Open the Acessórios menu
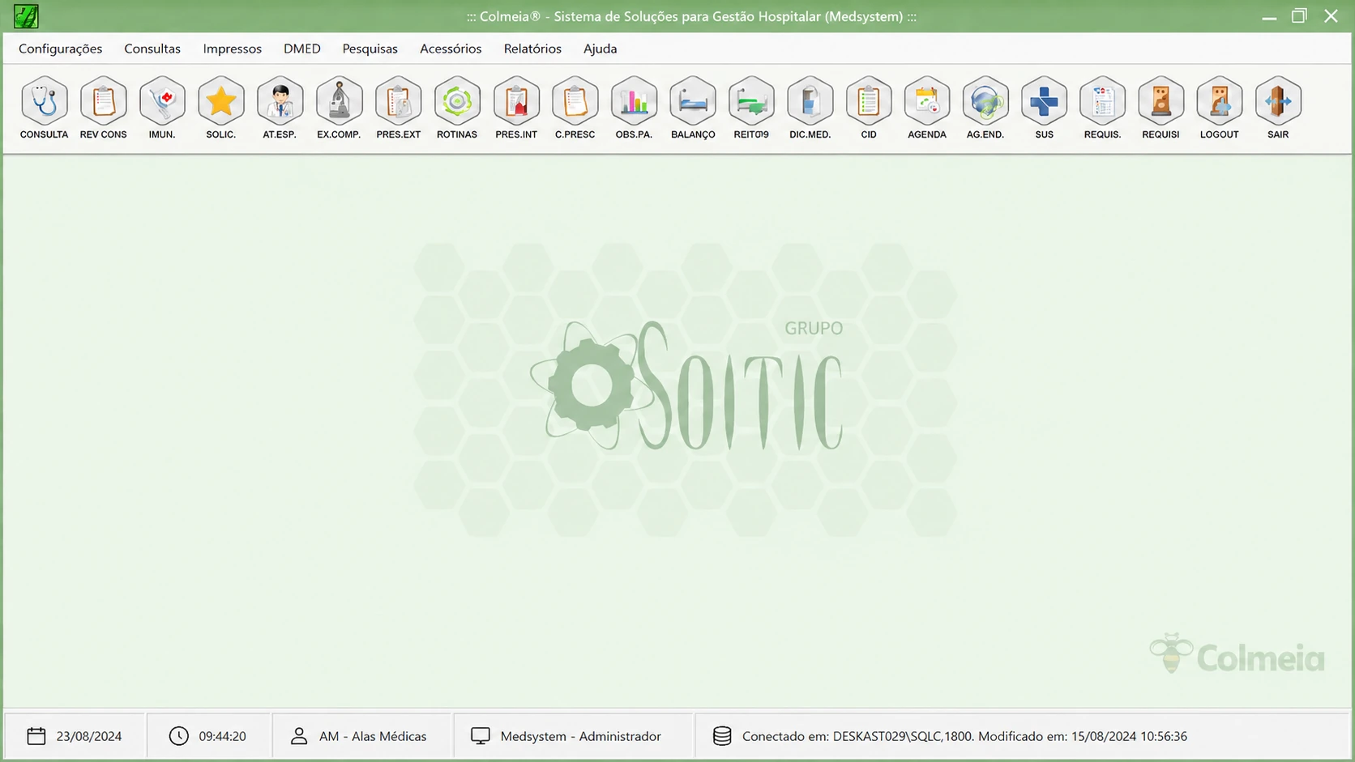Screen dimensions: 1355x762 [451, 49]
